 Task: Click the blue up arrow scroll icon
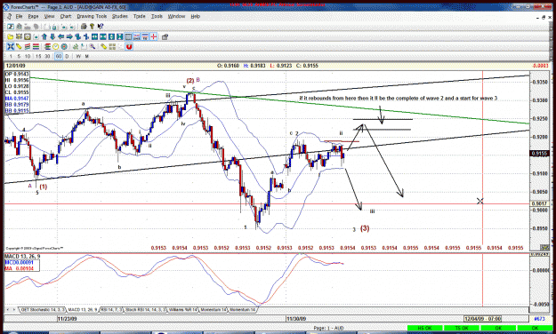click(44, 36)
